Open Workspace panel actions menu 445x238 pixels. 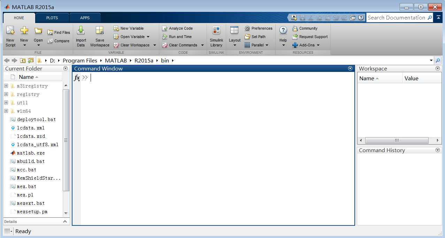point(438,69)
